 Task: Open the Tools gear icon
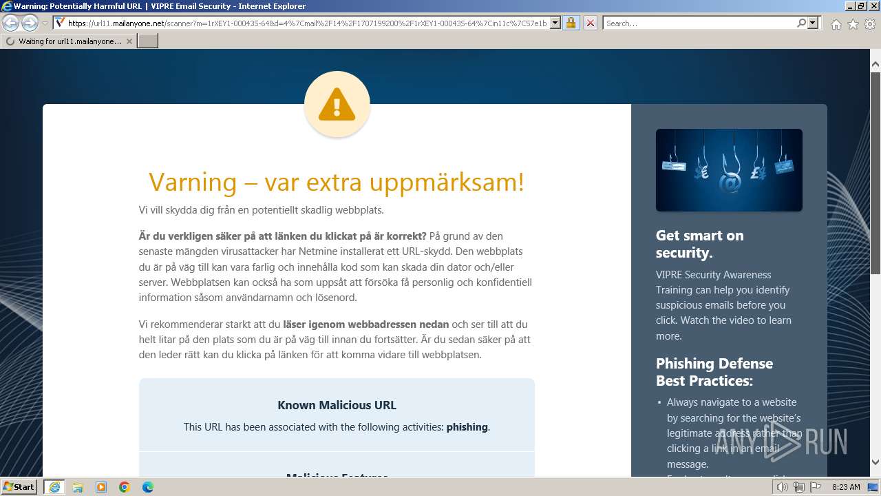click(x=870, y=24)
